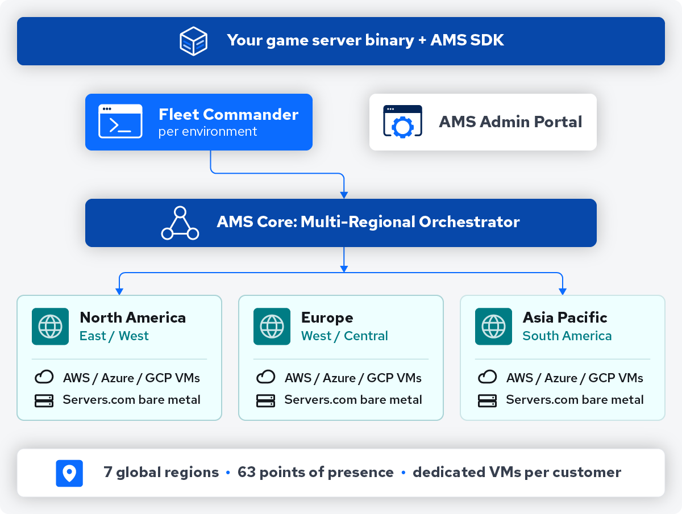Click 'dedicated VMs per customer' text
The width and height of the screenshot is (682, 514).
517,473
